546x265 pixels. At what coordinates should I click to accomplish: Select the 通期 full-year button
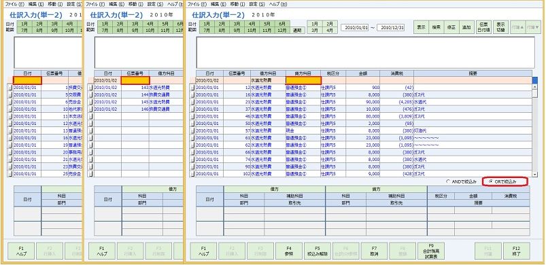tap(298, 31)
